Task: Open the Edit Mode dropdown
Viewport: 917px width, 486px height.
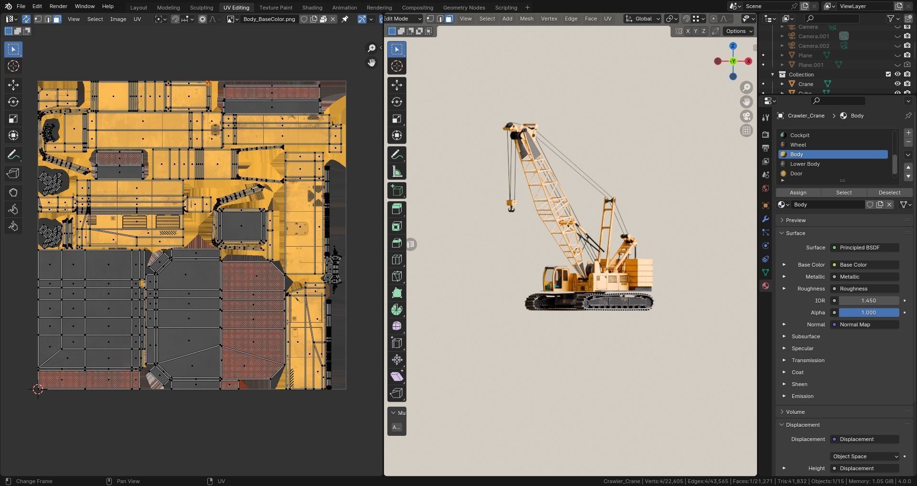Action: click(403, 19)
